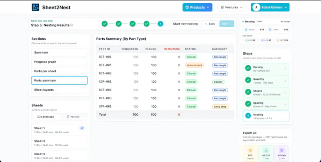321x162 pixels.
Task: Open the Parts per sheet section
Action: pos(59,71)
